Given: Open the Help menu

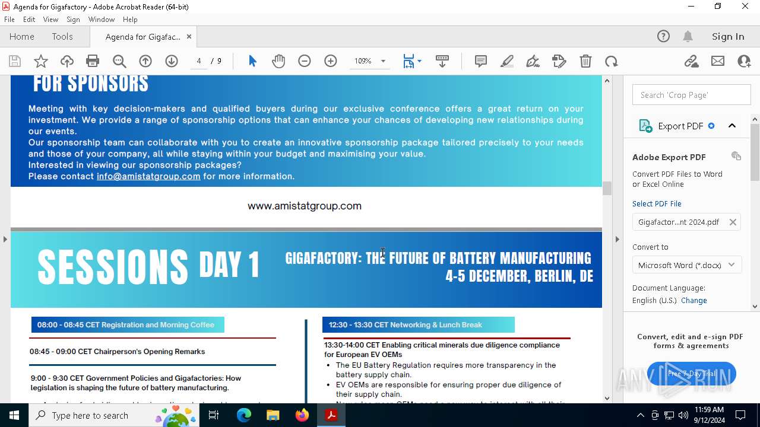Looking at the screenshot, I should [130, 20].
